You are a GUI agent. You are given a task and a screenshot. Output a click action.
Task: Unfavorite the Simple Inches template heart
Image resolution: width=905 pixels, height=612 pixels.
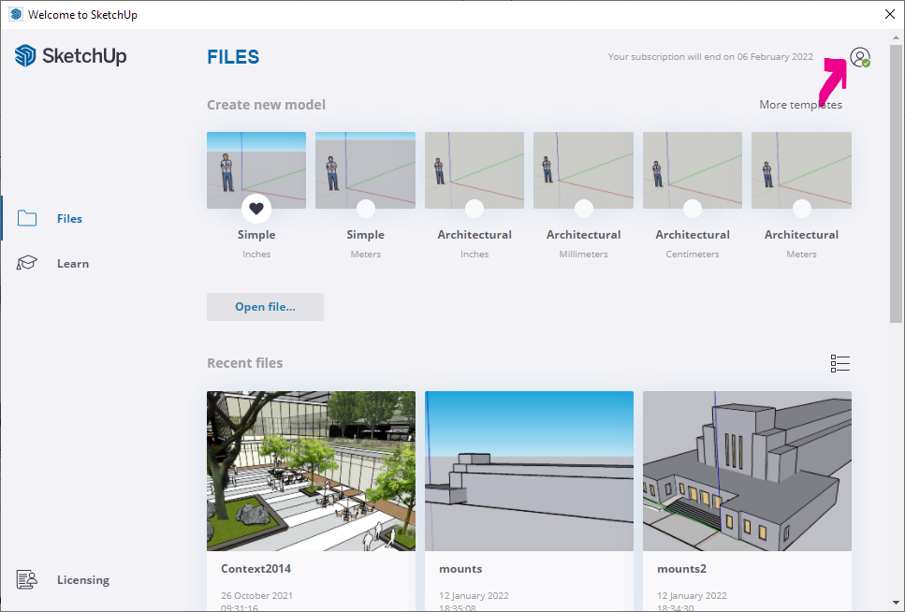(x=256, y=209)
